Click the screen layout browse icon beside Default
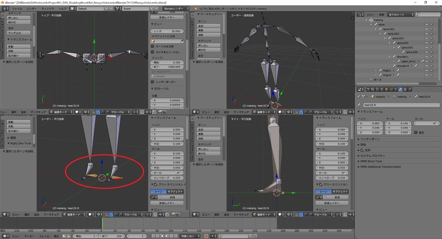The width and height of the screenshot is (442, 239). pyautogui.click(x=73, y=9)
